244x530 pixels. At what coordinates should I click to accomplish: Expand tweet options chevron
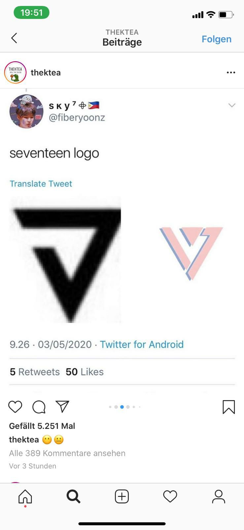pos(232,105)
